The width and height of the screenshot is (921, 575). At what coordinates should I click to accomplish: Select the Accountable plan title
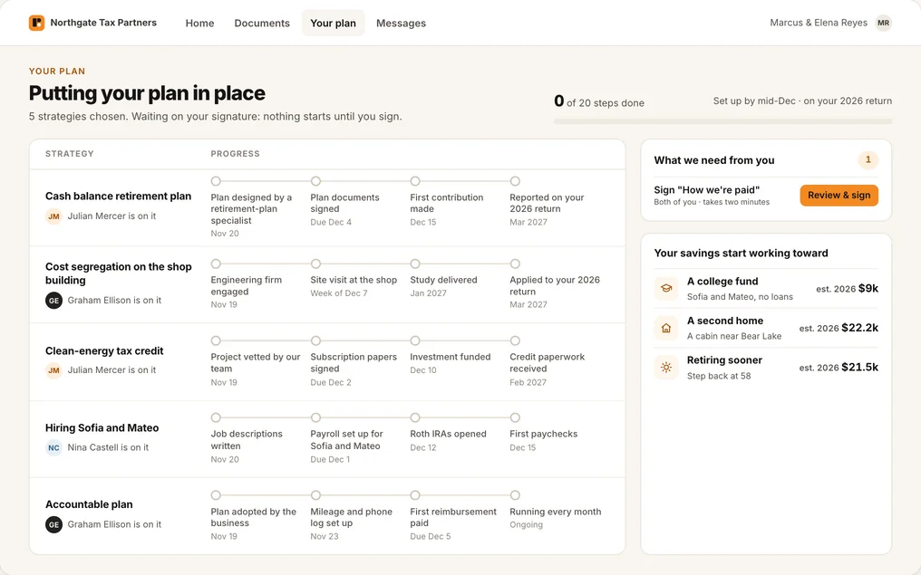(89, 504)
